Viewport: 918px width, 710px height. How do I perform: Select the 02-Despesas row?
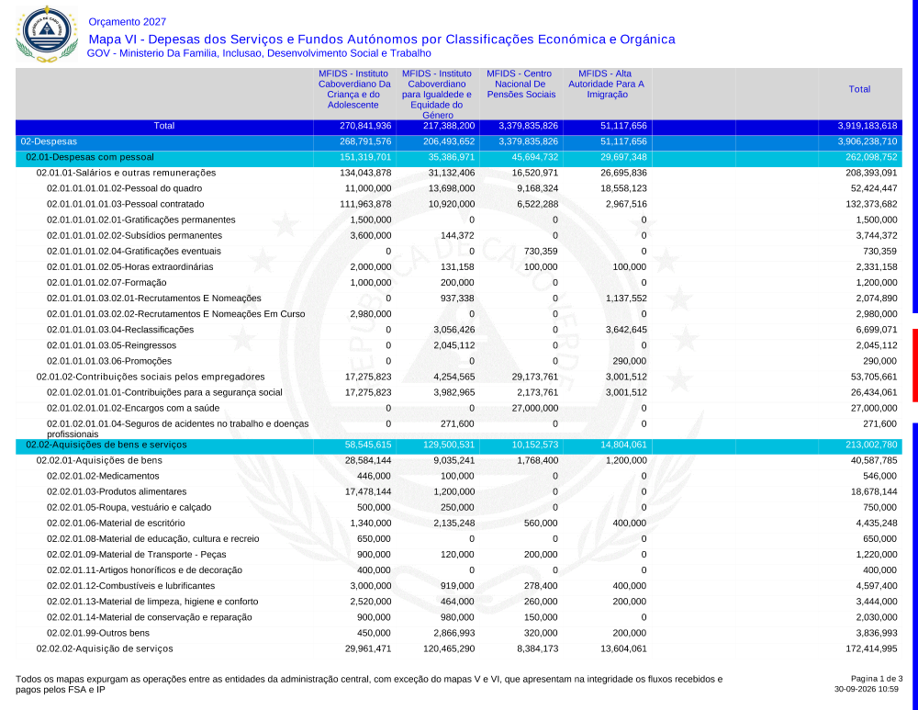tap(458, 141)
